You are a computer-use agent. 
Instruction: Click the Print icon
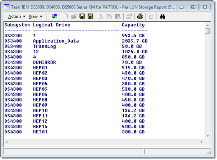point(140,16)
